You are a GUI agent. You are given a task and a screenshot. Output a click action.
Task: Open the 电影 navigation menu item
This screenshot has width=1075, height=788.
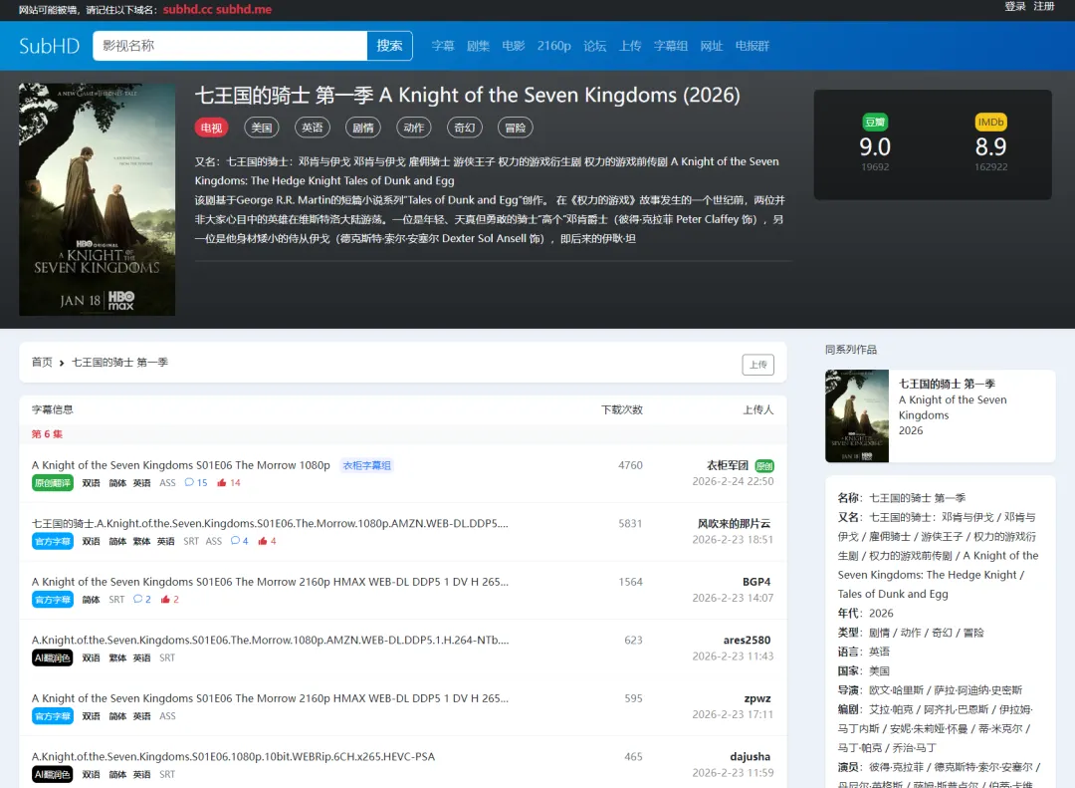pos(514,46)
